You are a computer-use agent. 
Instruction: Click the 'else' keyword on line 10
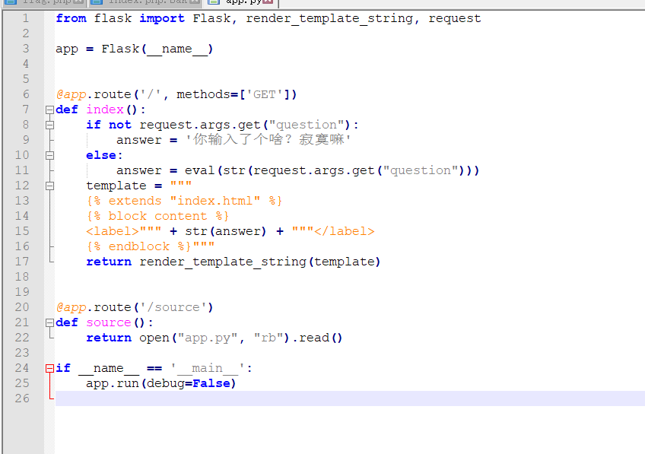(x=101, y=155)
